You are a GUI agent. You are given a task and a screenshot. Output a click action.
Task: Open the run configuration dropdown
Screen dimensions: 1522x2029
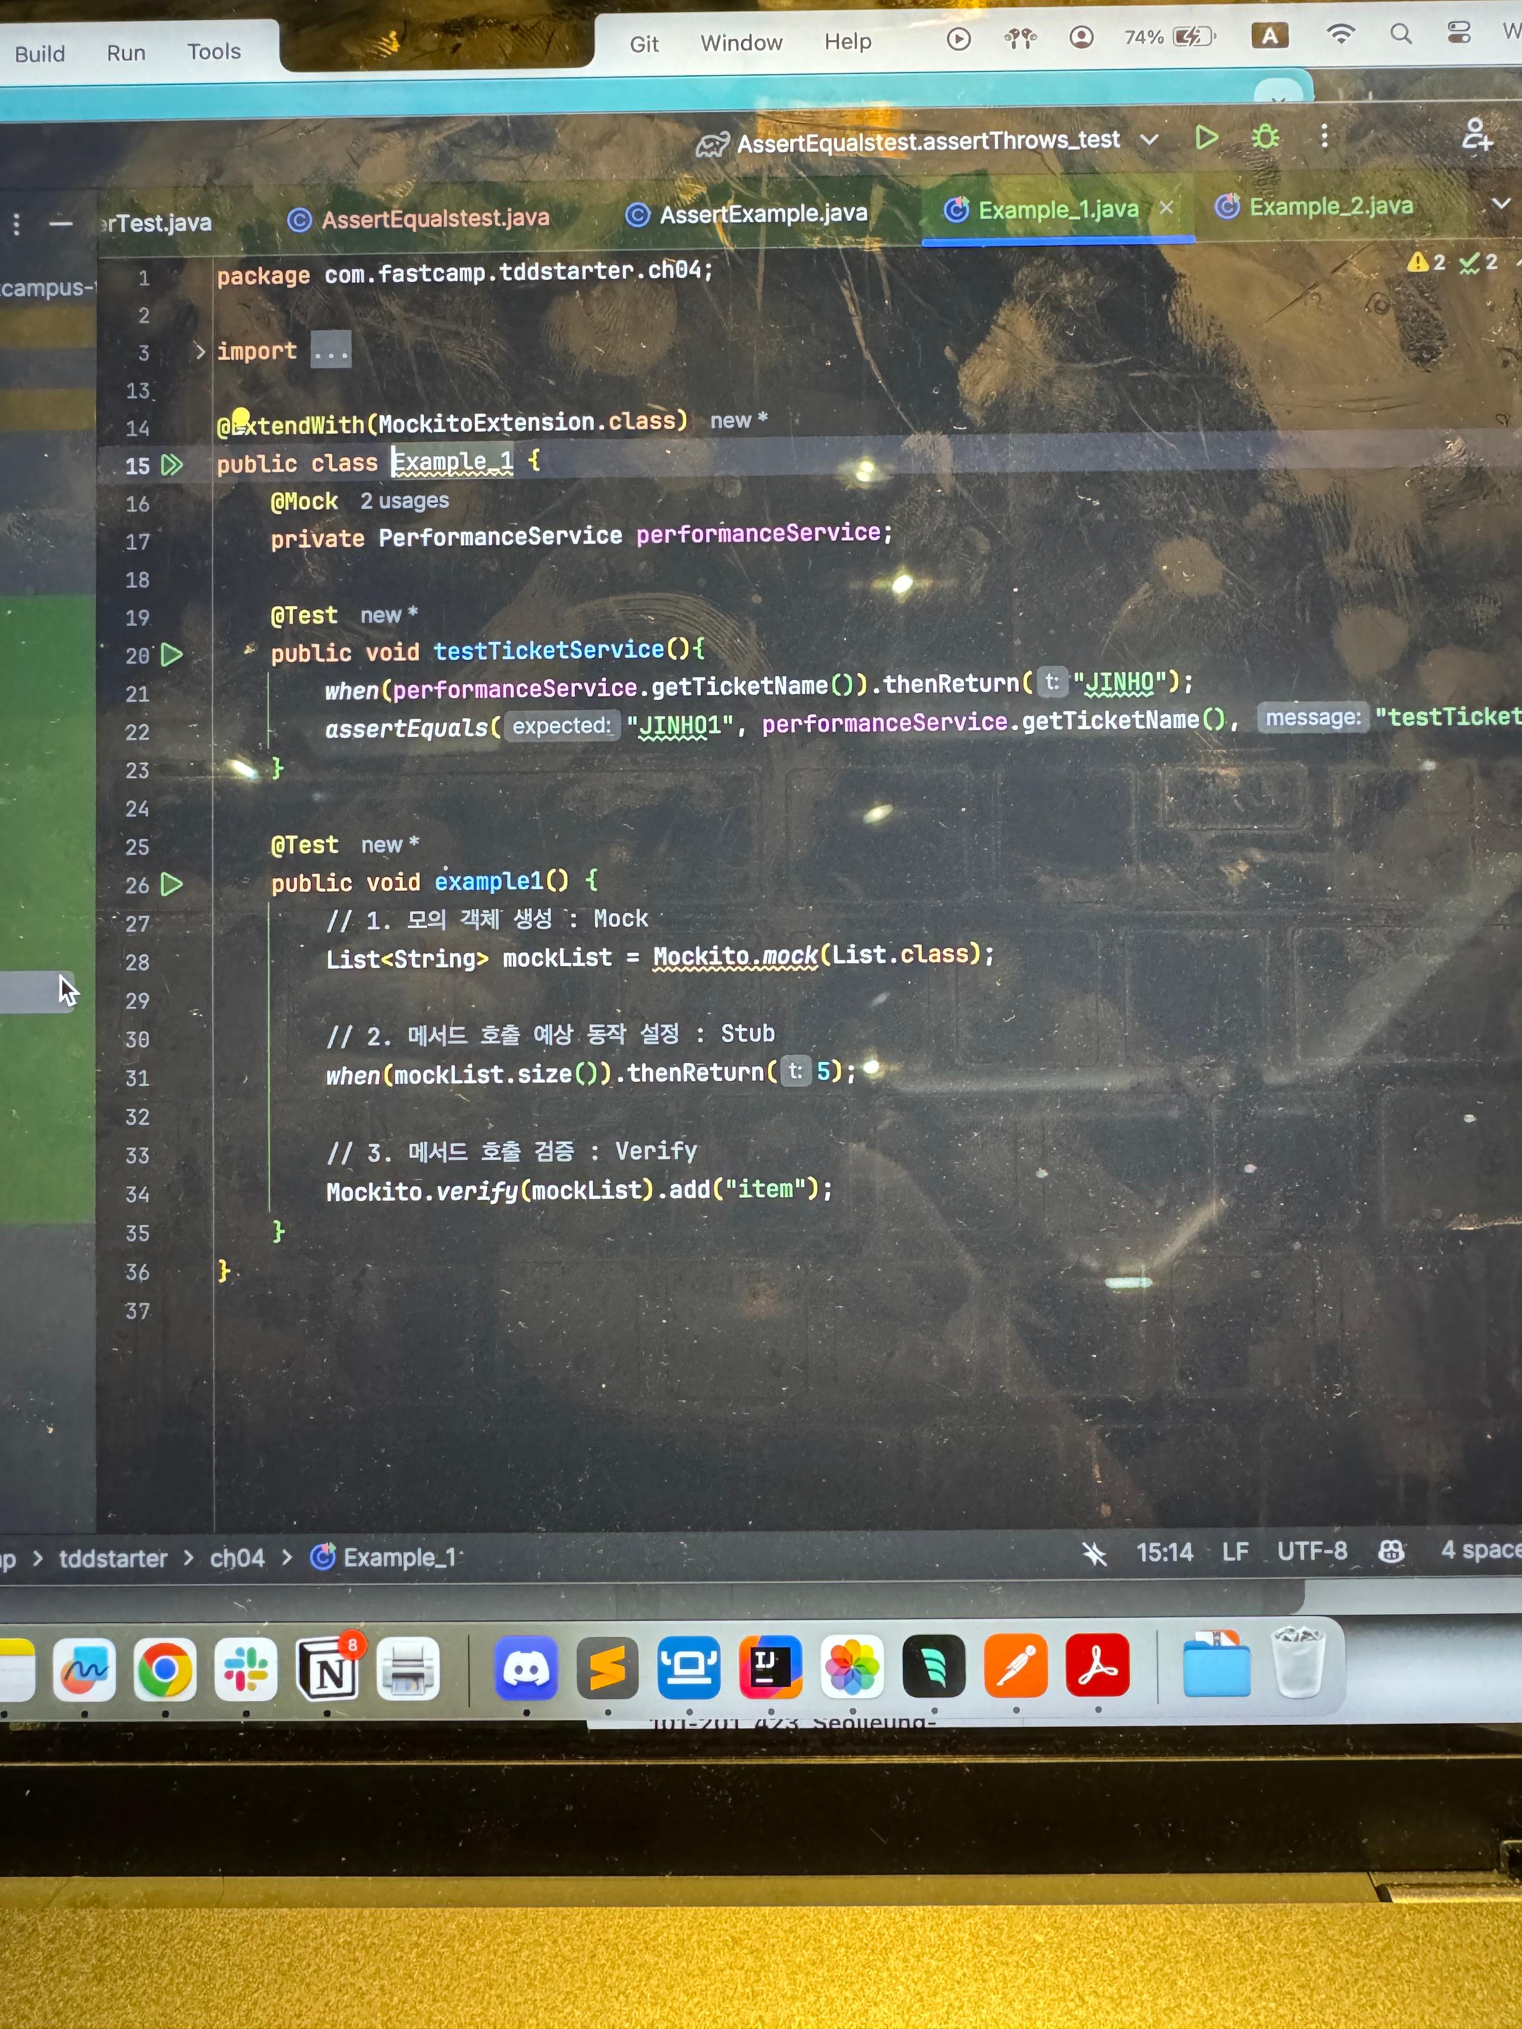point(1149,140)
